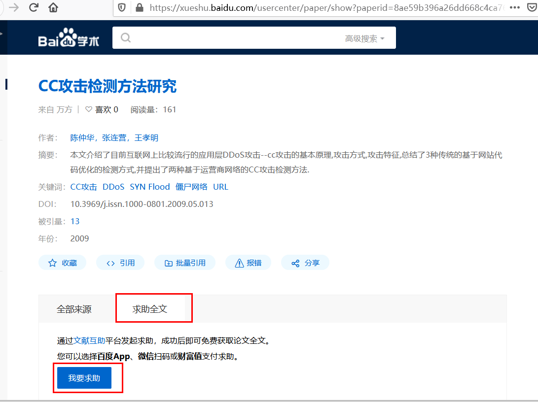Click the 批量引用 button
Image resolution: width=538 pixels, height=402 pixels.
(185, 263)
